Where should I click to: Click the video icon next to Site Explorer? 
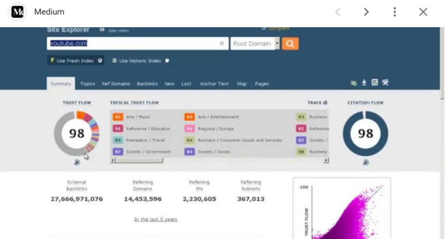coord(102,30)
